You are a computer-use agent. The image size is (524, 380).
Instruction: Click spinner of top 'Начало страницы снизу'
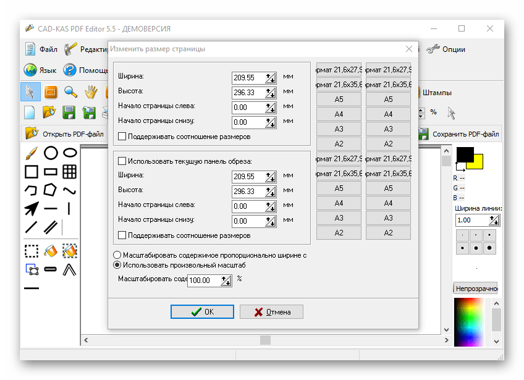point(271,122)
